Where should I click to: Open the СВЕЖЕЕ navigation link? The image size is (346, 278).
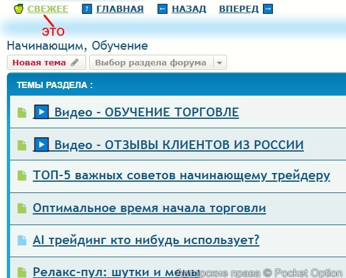point(48,9)
